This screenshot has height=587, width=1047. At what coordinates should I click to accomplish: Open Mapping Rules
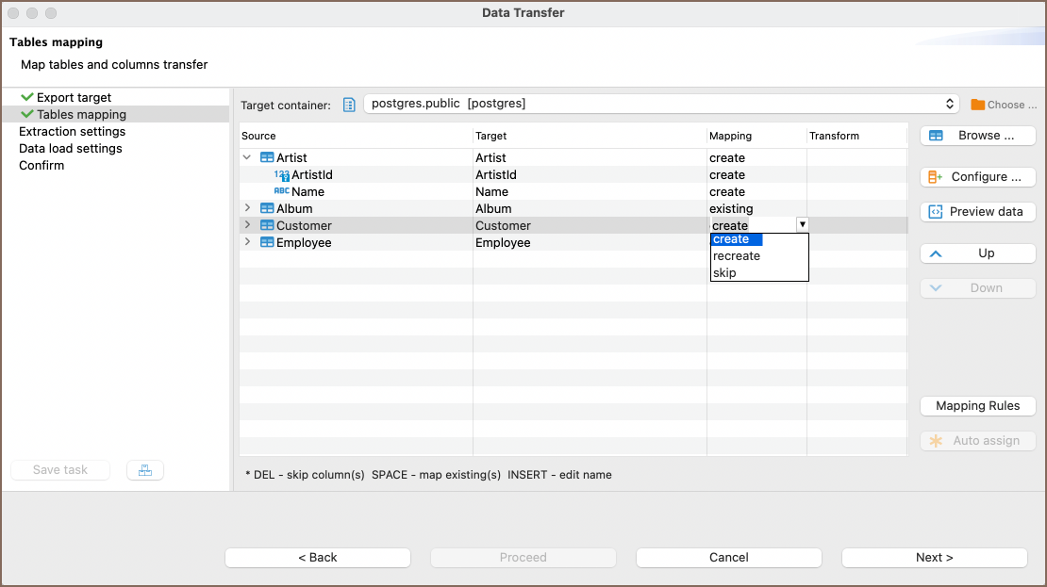point(977,406)
